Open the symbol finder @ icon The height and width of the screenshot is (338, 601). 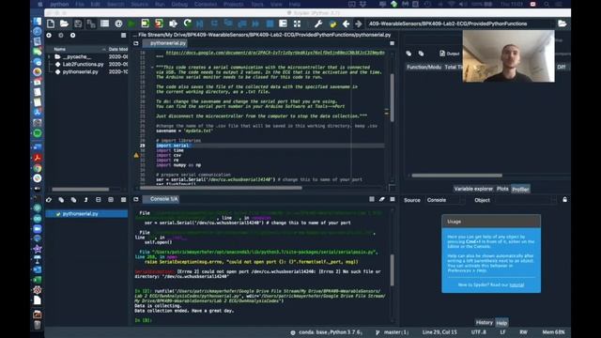pos(118,23)
